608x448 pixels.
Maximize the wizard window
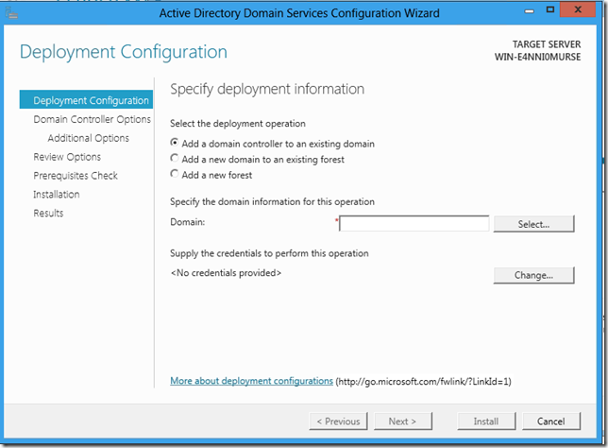[x=549, y=9]
